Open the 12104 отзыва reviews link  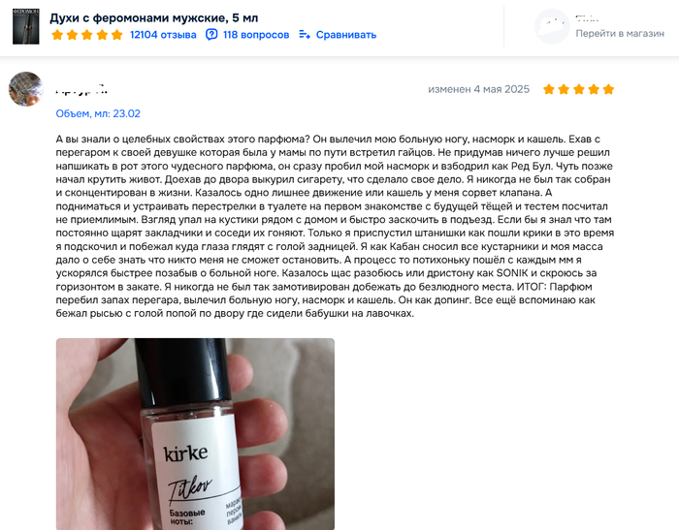tap(163, 35)
